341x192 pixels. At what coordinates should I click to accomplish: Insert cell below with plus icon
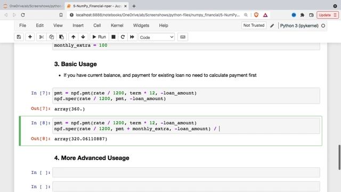pyautogui.click(x=30, y=37)
